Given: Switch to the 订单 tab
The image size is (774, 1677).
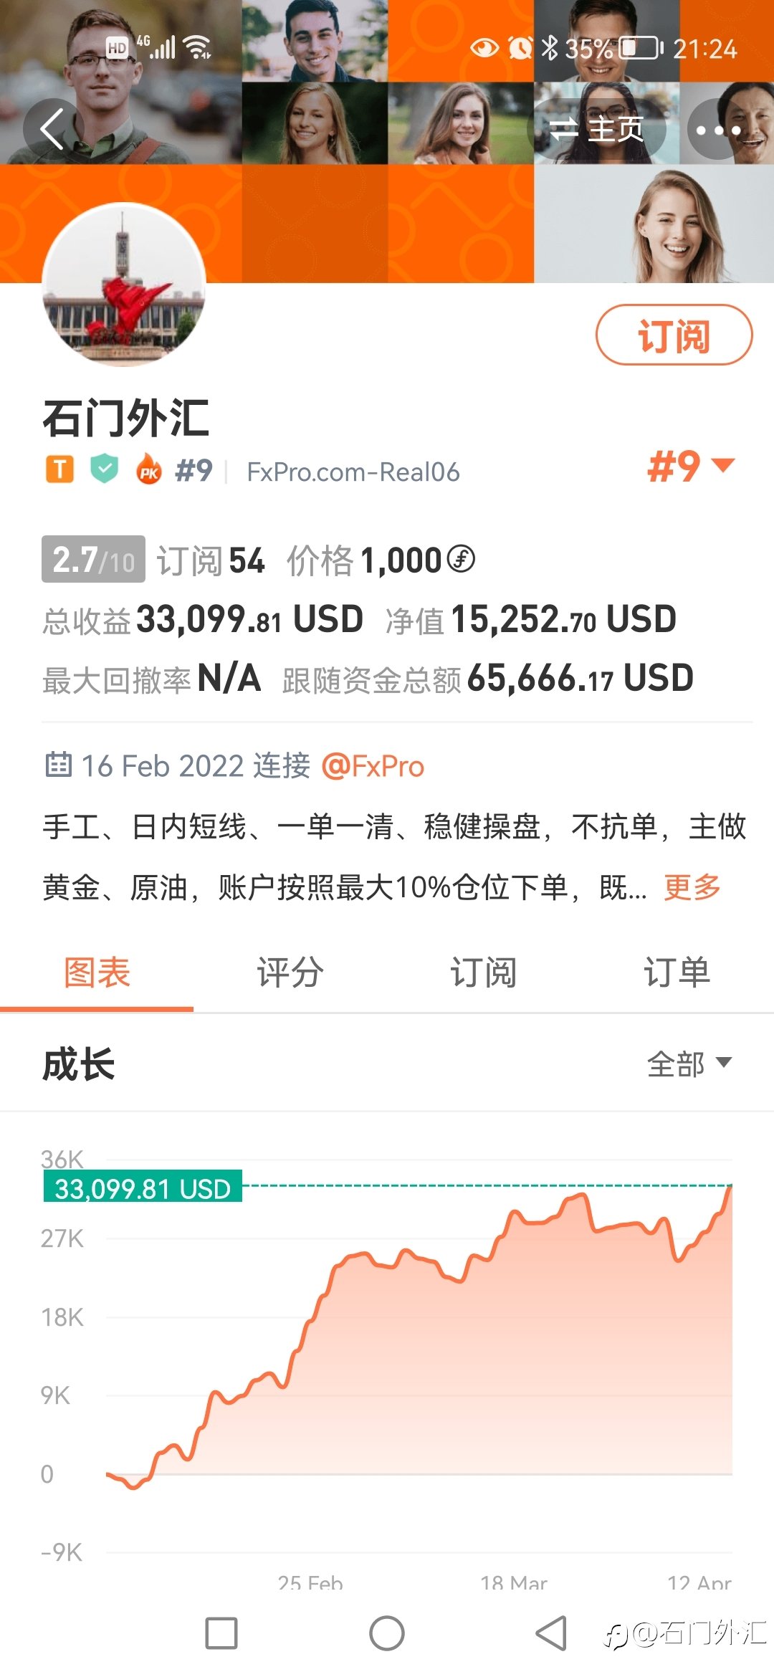Looking at the screenshot, I should coord(677,973).
